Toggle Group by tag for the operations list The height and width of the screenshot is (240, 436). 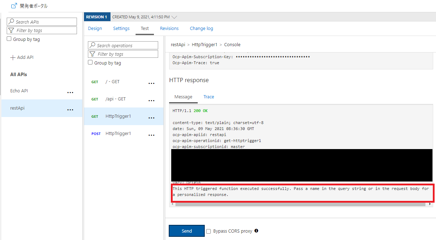tap(90, 62)
